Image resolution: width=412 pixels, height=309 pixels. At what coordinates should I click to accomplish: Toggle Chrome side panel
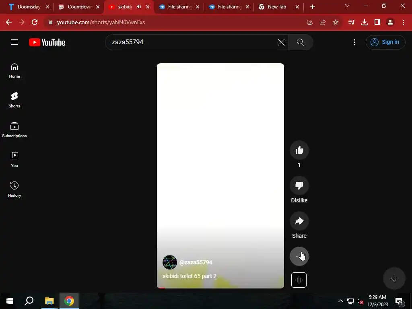coord(377,22)
